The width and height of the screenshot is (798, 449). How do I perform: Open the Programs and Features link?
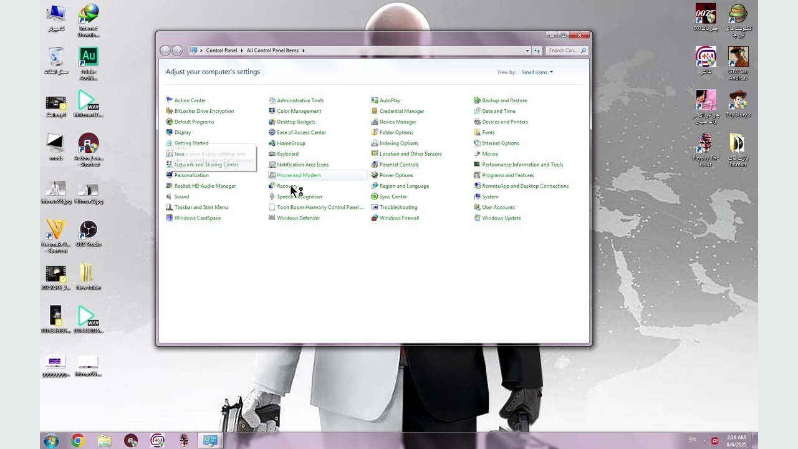point(508,175)
